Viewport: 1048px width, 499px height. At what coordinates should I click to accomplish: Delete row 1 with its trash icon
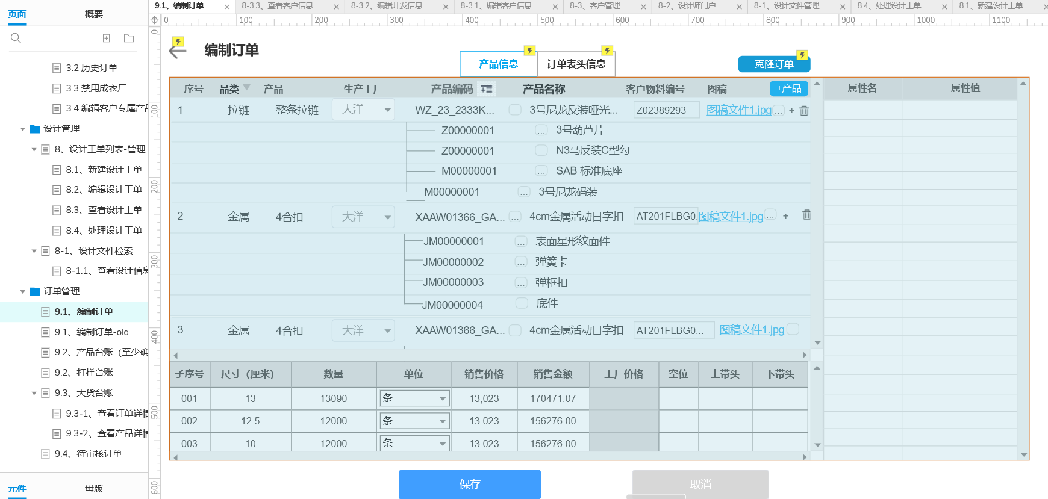tap(804, 111)
